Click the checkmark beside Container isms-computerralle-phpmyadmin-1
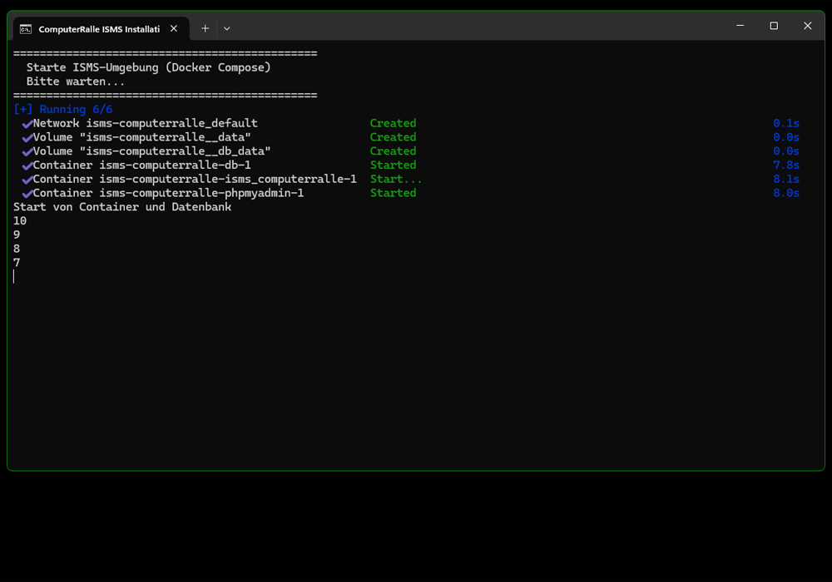The width and height of the screenshot is (832, 582). (27, 193)
